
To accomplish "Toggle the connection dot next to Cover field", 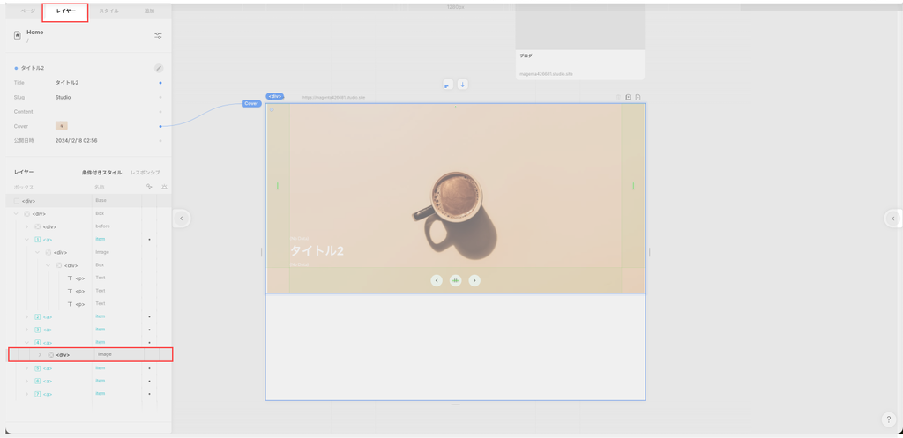I will tap(160, 126).
